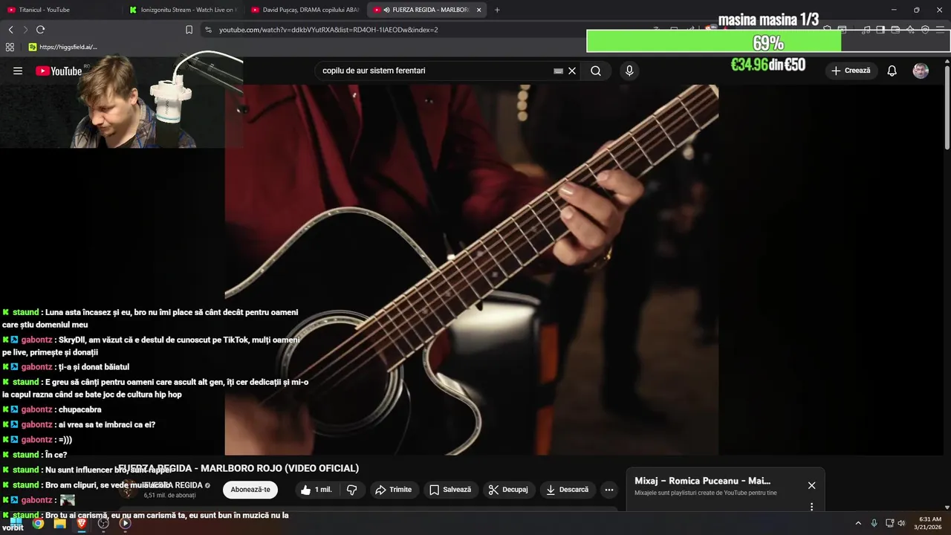Image resolution: width=951 pixels, height=535 pixels.
Task: Go back in browser history
Action: click(10, 30)
